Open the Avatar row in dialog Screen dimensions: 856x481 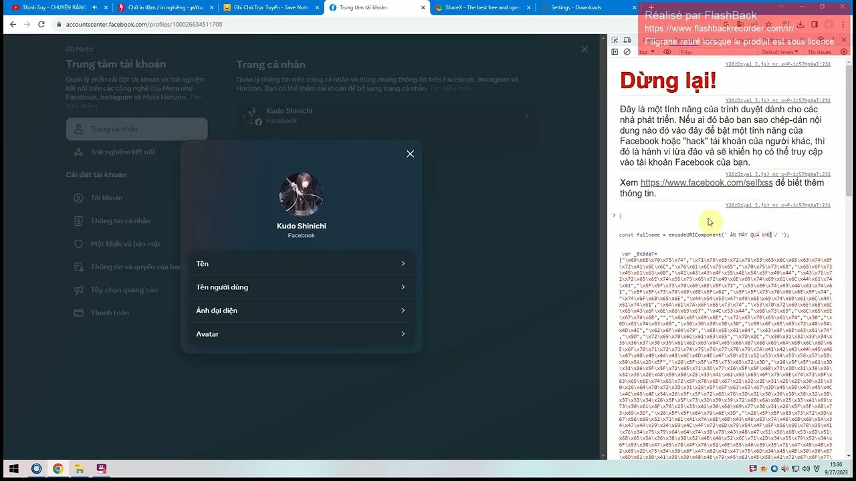click(301, 334)
